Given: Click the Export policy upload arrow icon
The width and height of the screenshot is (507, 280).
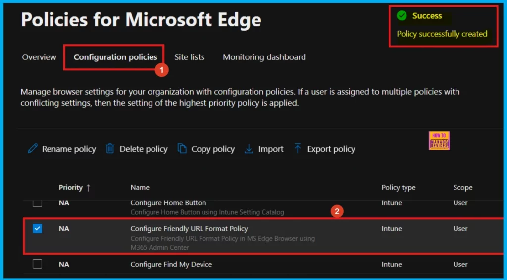Looking at the screenshot, I should pos(298,149).
